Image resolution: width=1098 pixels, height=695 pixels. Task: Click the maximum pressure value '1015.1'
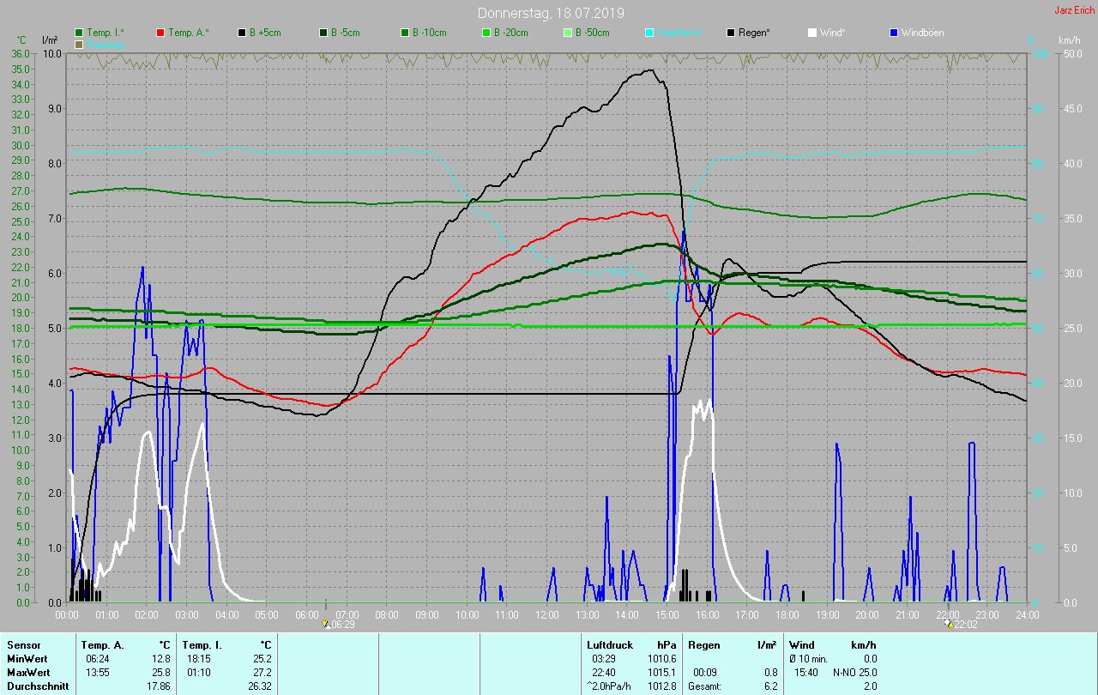(x=662, y=673)
